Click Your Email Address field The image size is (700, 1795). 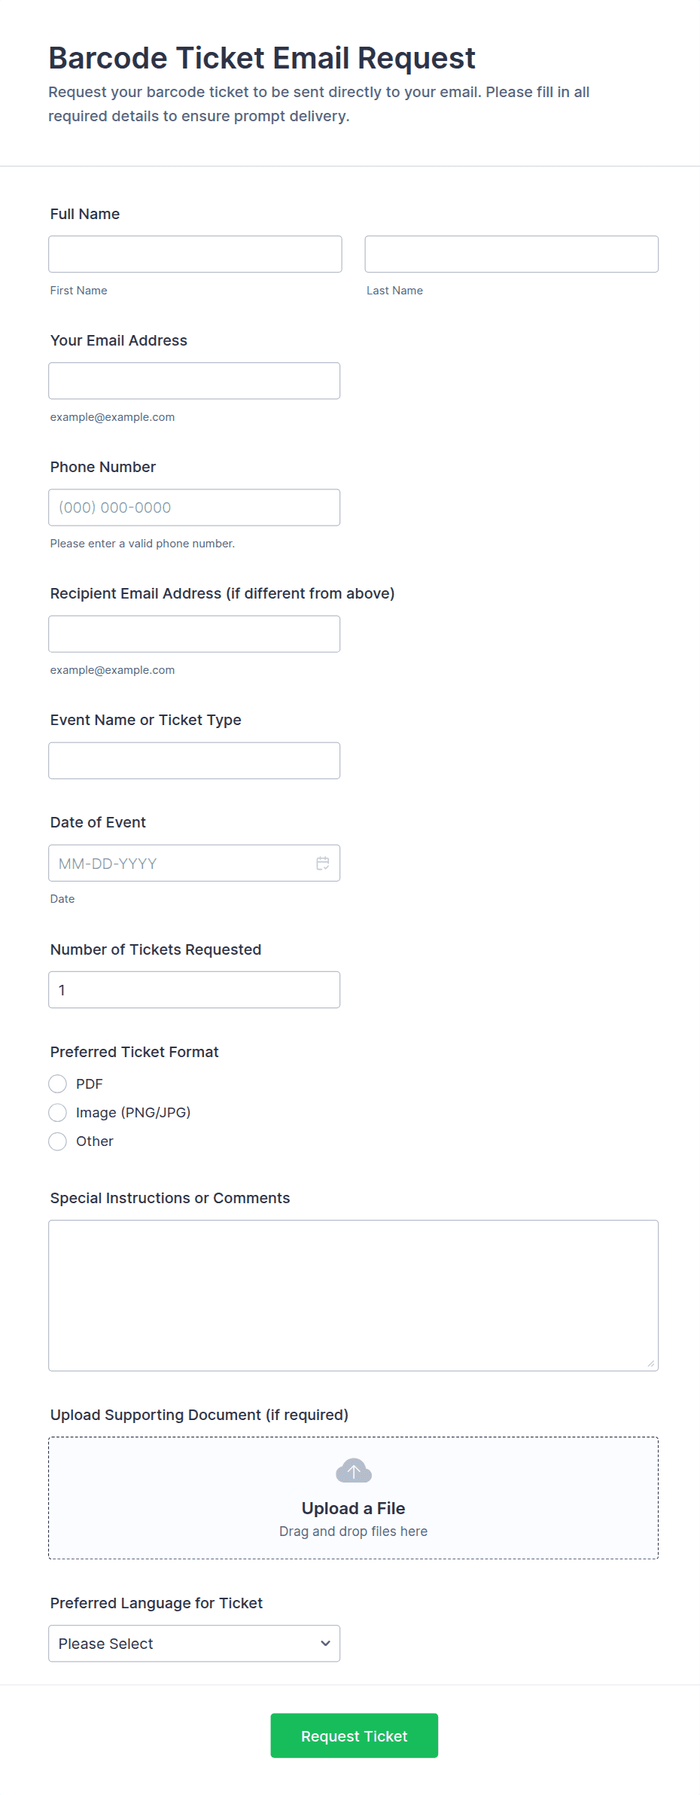(193, 380)
